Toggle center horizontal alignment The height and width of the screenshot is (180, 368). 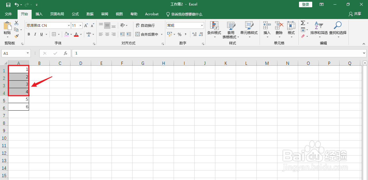click(x=107, y=34)
